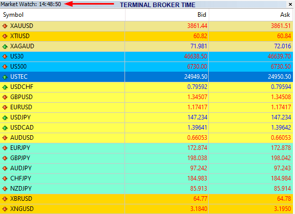Click the US500 ask price 6730.50
The width and height of the screenshot is (295, 214).
281,67
